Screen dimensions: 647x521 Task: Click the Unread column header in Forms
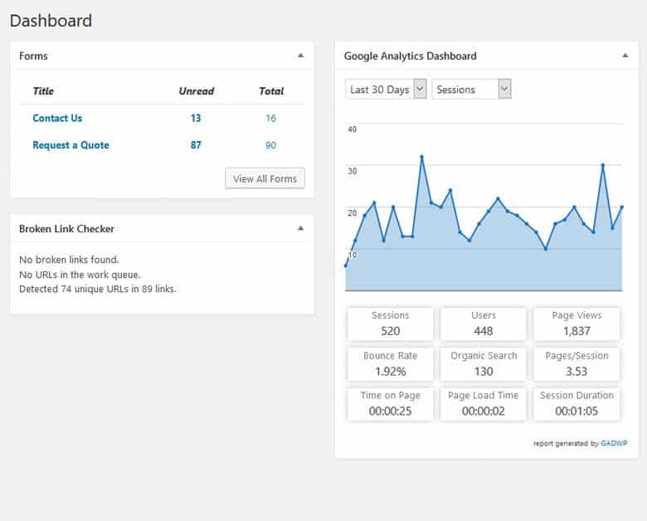(197, 91)
